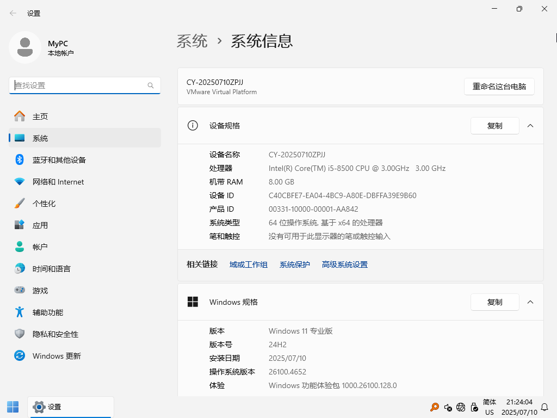This screenshot has width=557, height=418.
Task: Click the 24H2 version number
Action: pyautogui.click(x=277, y=345)
